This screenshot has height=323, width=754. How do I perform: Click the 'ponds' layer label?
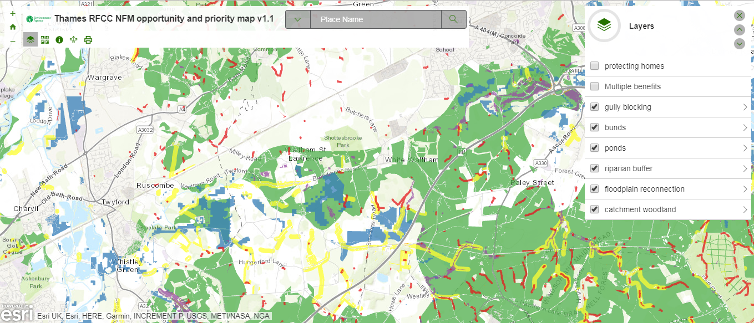[615, 148]
